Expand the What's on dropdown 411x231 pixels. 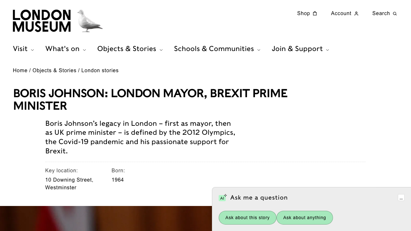[63, 49]
